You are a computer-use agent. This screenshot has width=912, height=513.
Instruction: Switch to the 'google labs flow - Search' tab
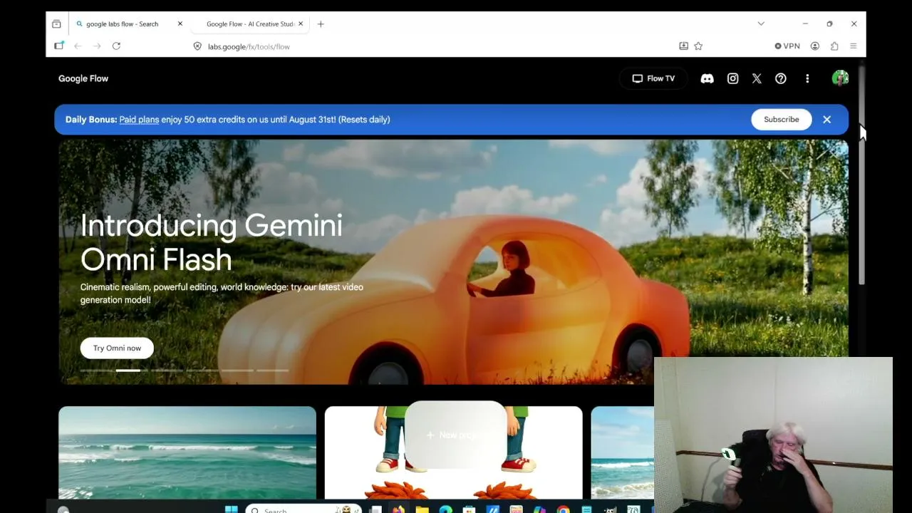coord(128,24)
